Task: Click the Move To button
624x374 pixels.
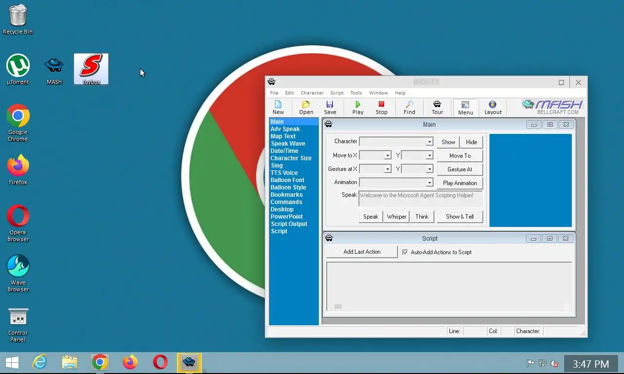Action: (x=460, y=155)
